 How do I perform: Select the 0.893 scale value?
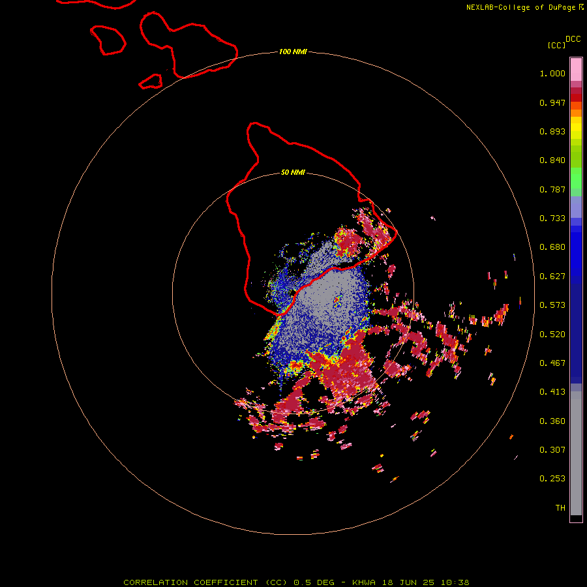pyautogui.click(x=552, y=131)
